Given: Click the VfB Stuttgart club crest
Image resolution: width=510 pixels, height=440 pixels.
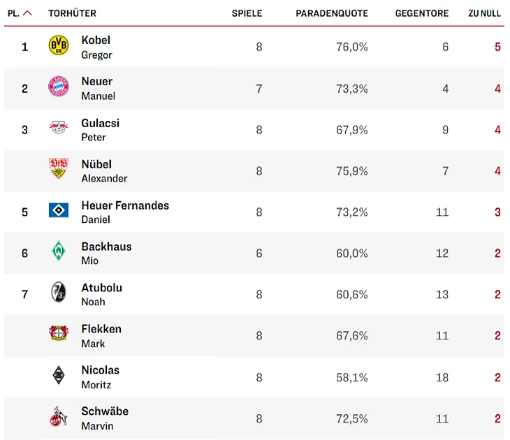Looking at the screenshot, I should [59, 168].
